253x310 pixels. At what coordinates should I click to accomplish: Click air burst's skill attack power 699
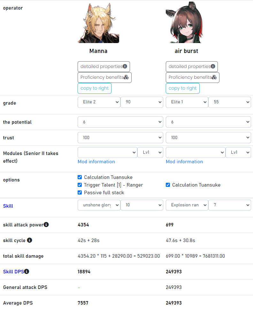170,225
